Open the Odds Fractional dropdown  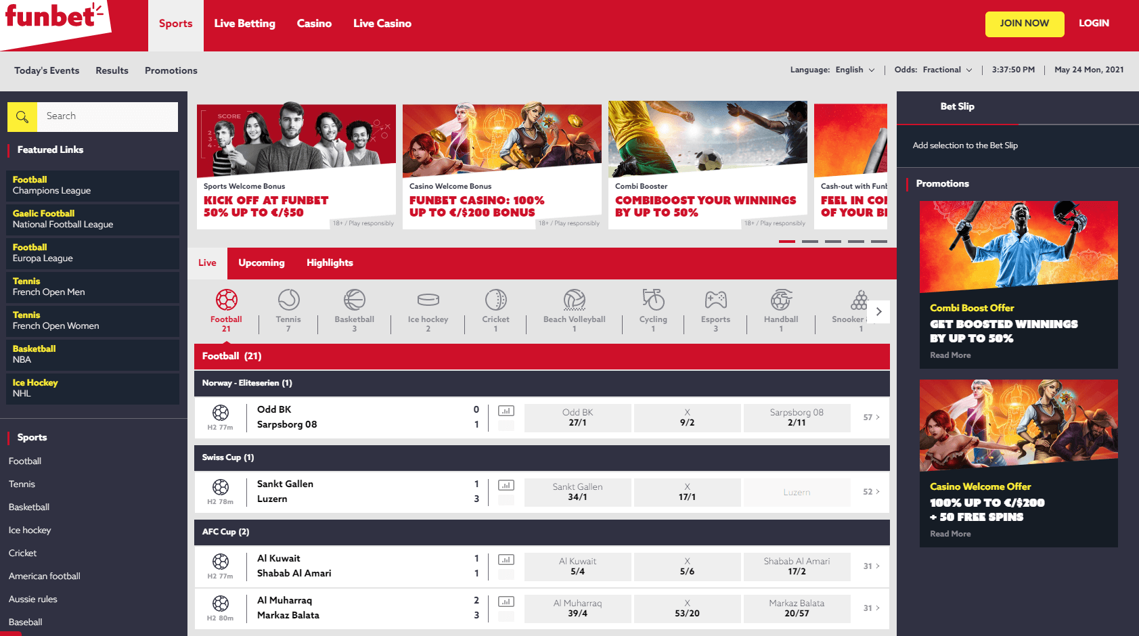click(x=947, y=70)
